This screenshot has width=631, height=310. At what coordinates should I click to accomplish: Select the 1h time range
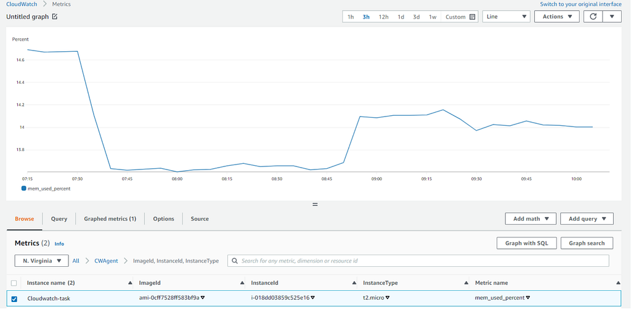pyautogui.click(x=351, y=17)
